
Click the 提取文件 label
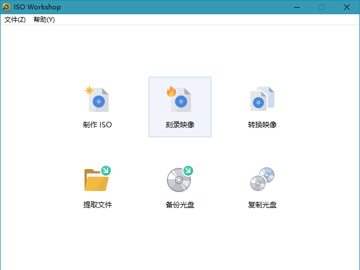[97, 205]
